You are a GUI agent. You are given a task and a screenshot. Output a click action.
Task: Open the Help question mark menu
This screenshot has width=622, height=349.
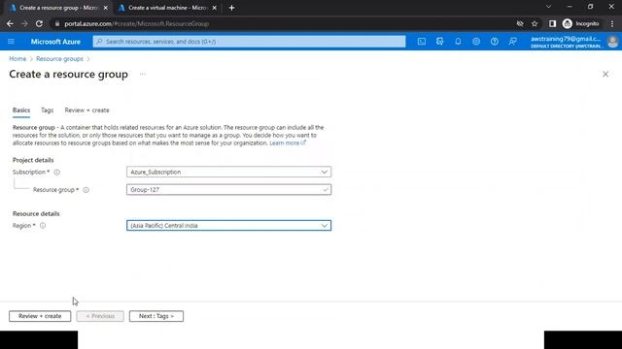[495, 42]
